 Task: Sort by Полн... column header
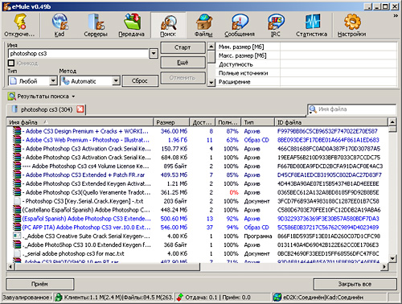click(x=228, y=122)
